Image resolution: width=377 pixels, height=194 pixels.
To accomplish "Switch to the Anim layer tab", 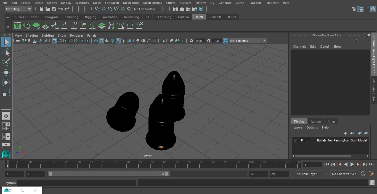I will coord(331,122).
